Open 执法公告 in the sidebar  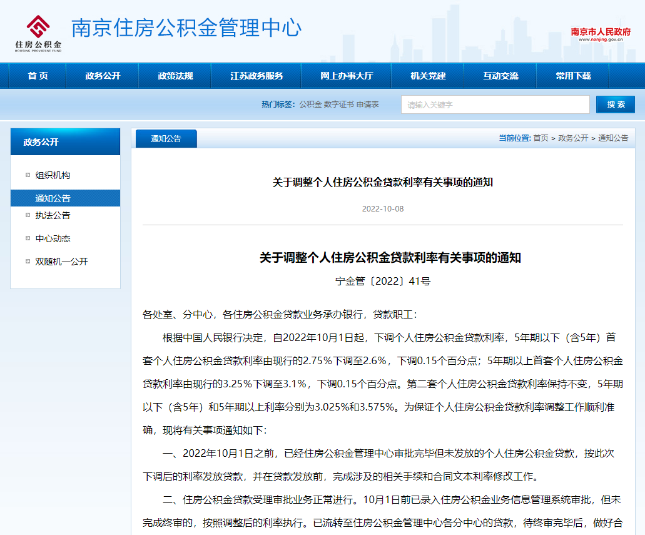click(53, 215)
